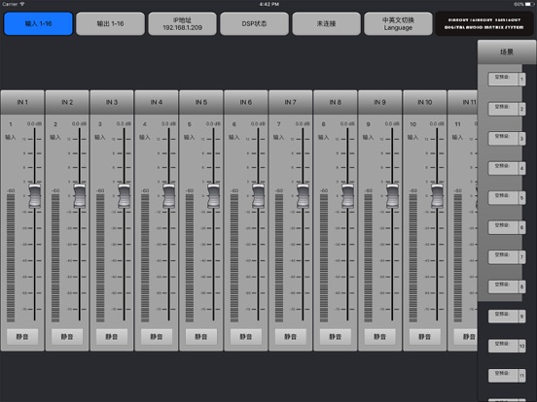Toggle the 中英文切换 Language button

pos(398,23)
